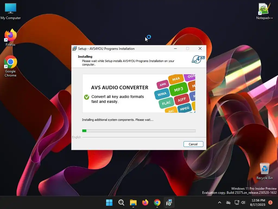Click the MP3 format badge

178,89
